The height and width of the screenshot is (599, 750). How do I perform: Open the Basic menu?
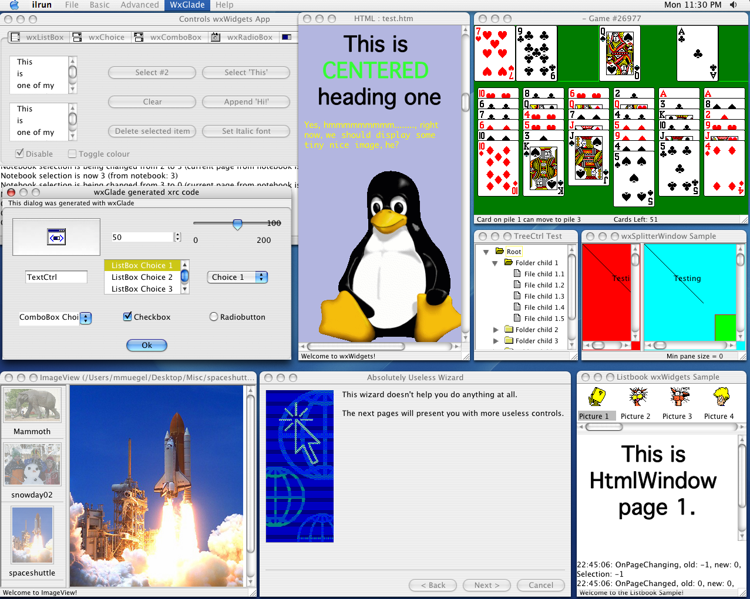pyautogui.click(x=99, y=5)
